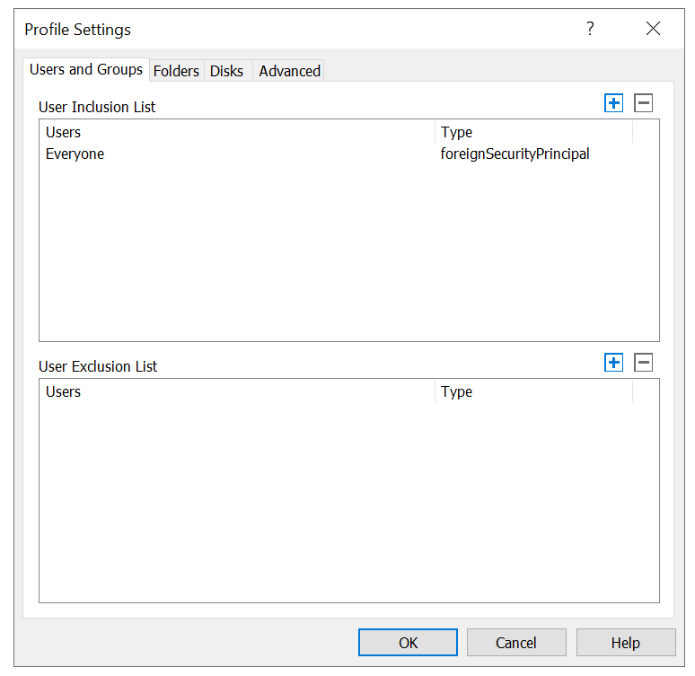Open Help for this dialog

click(x=626, y=643)
